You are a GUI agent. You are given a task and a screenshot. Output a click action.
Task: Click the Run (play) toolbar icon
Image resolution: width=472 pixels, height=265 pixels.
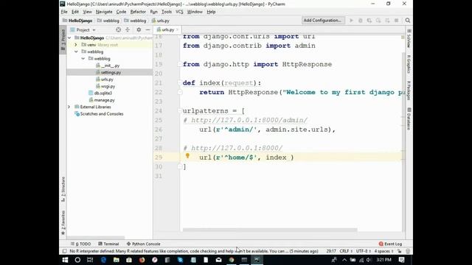coord(351,21)
